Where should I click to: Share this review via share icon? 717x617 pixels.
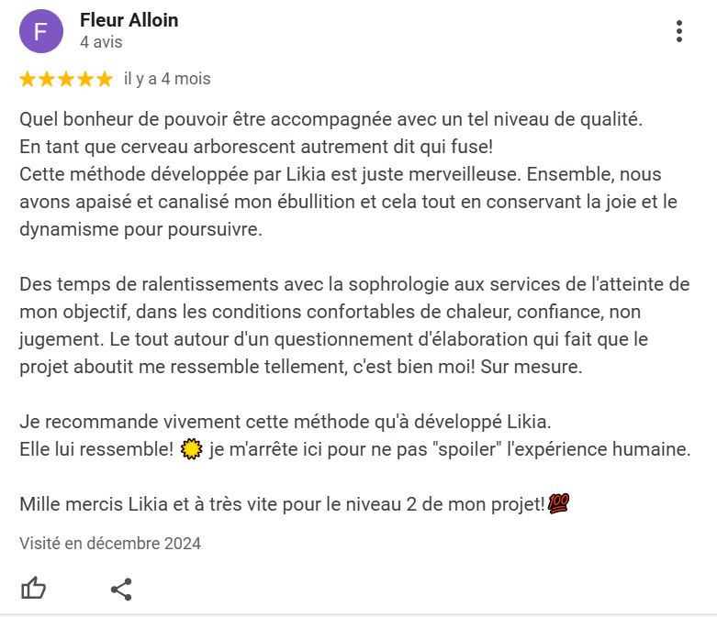pos(121,589)
